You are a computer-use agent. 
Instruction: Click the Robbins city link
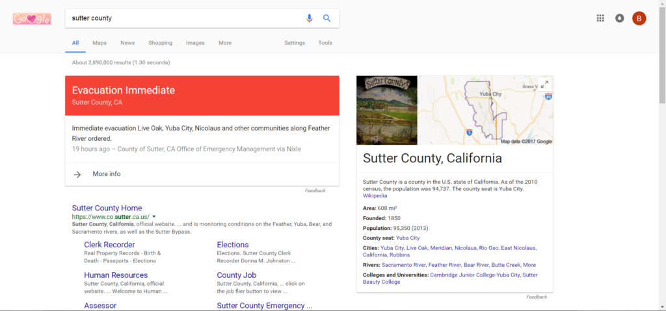click(400, 255)
